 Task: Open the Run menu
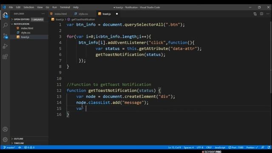click(x=54, y=7)
